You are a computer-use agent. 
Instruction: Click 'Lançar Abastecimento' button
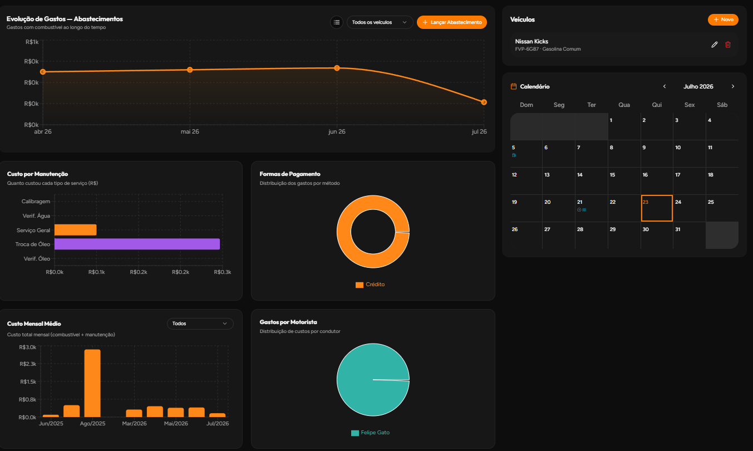(x=452, y=22)
